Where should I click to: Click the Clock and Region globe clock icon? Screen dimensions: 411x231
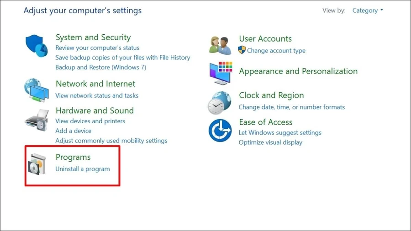coord(220,103)
